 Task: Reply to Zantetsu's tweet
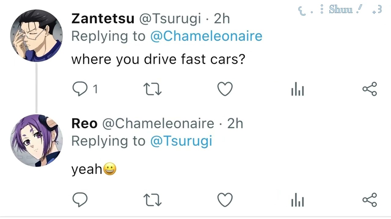tap(80, 89)
